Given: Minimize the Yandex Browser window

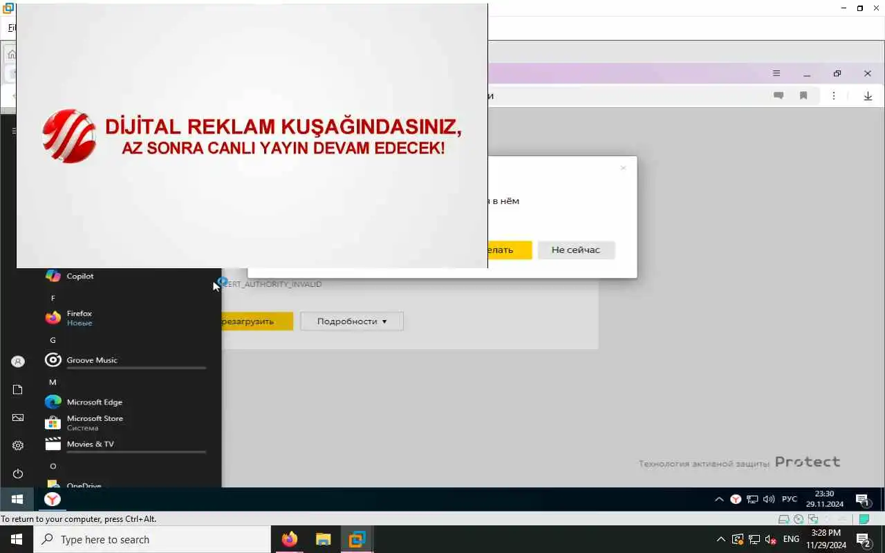Looking at the screenshot, I should 807,73.
